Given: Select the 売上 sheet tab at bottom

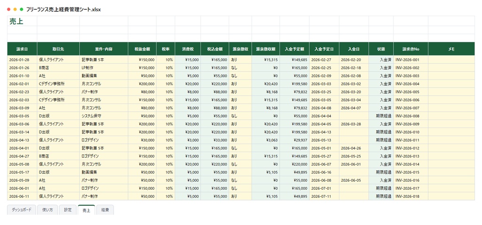Looking at the screenshot, I should coord(87,210).
